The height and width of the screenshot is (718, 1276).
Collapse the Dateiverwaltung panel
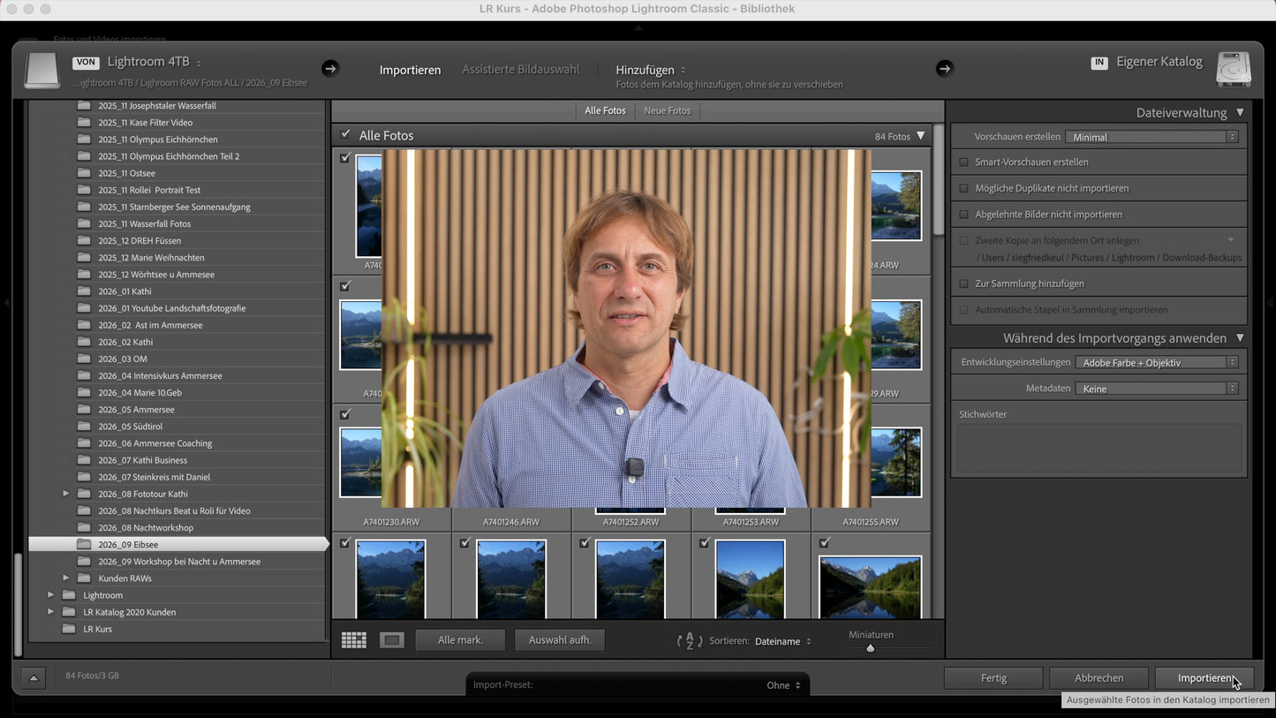point(1240,113)
